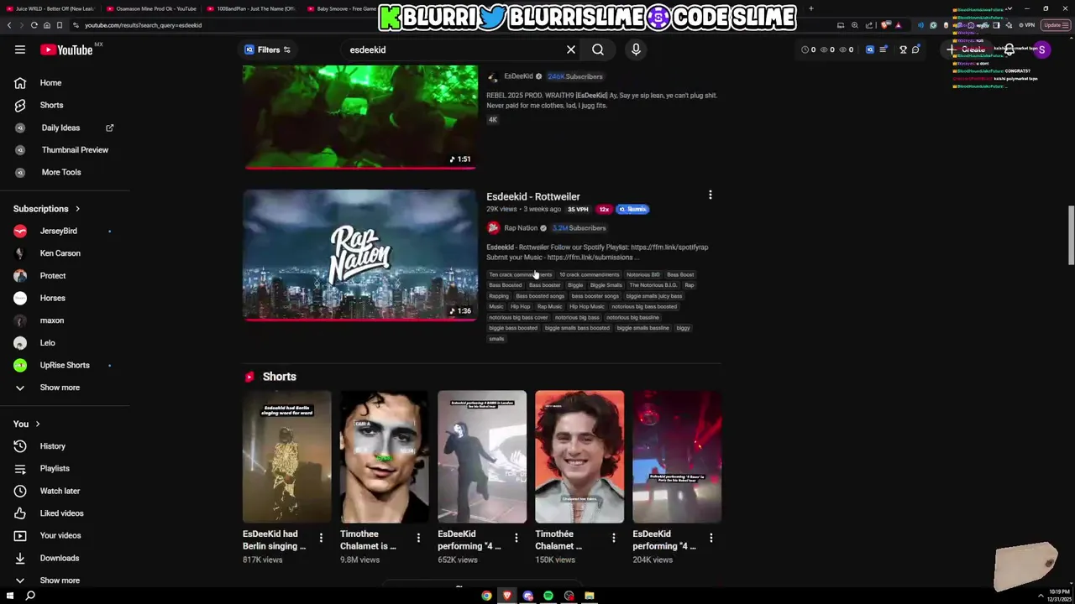
Task: Expand the Subscriptions section arrow
Action: point(77,209)
